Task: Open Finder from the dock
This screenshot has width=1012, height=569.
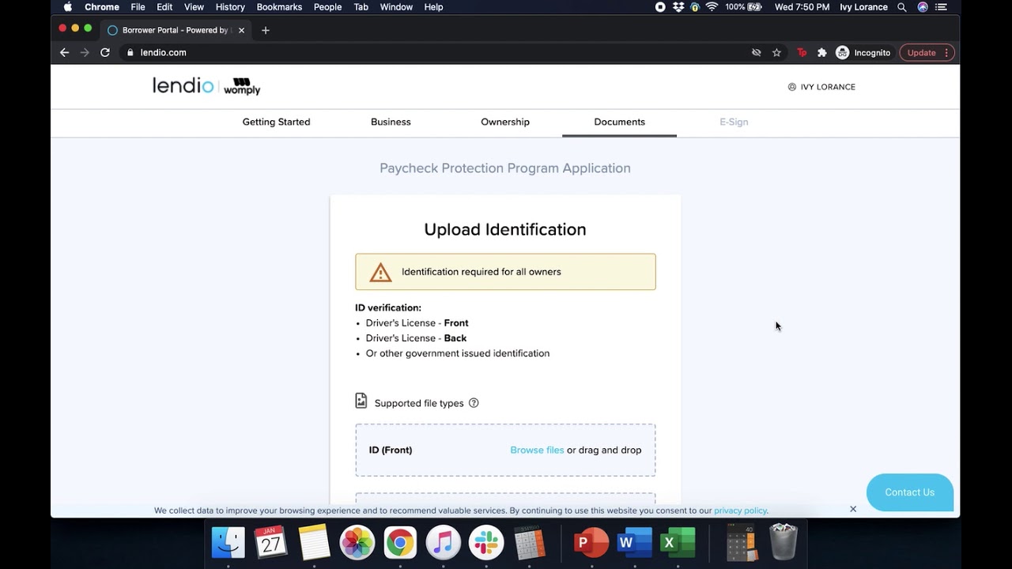Action: click(x=228, y=543)
